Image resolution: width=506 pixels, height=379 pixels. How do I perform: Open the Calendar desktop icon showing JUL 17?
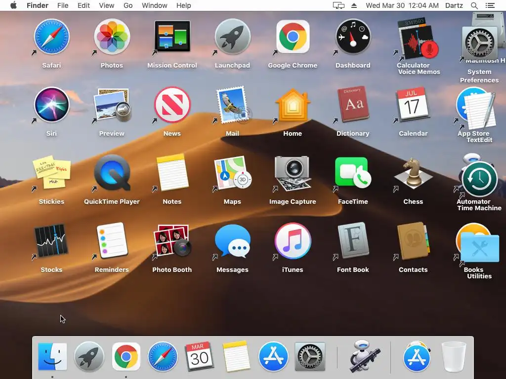[x=413, y=105]
